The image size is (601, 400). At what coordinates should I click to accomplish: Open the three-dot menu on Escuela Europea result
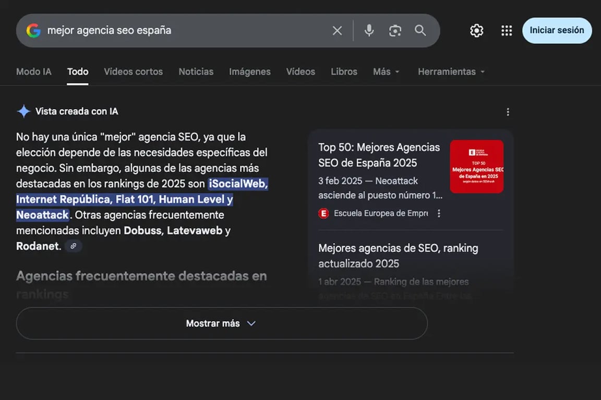tap(439, 213)
